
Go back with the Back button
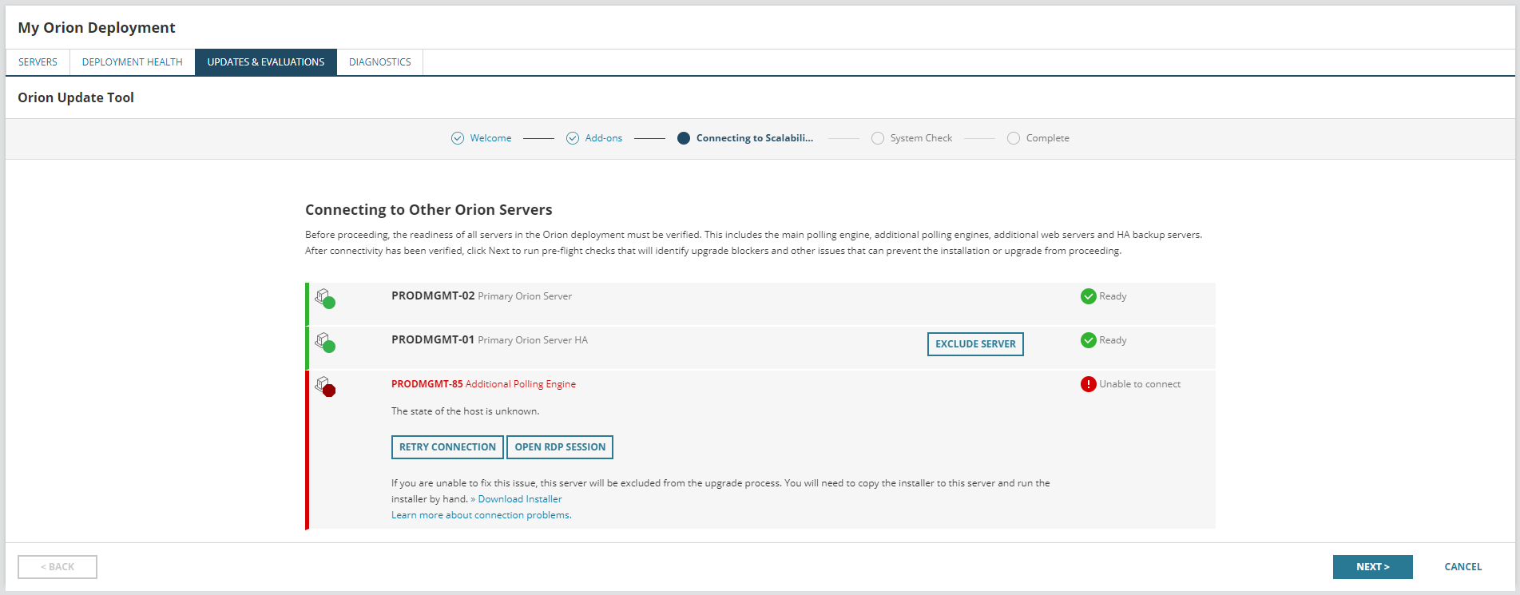pyautogui.click(x=58, y=567)
